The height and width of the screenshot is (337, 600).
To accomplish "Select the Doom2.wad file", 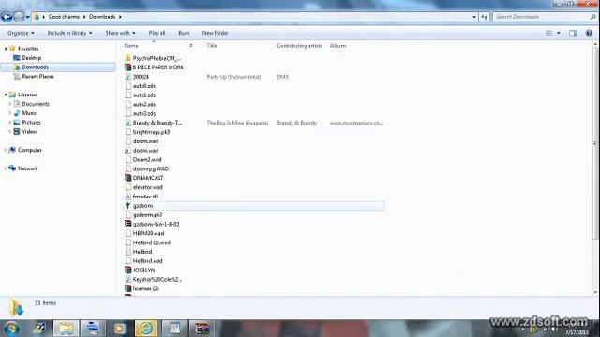I will tap(147, 159).
